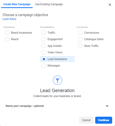
Task: Close the campaign dialog with X
Action: point(110,5)
